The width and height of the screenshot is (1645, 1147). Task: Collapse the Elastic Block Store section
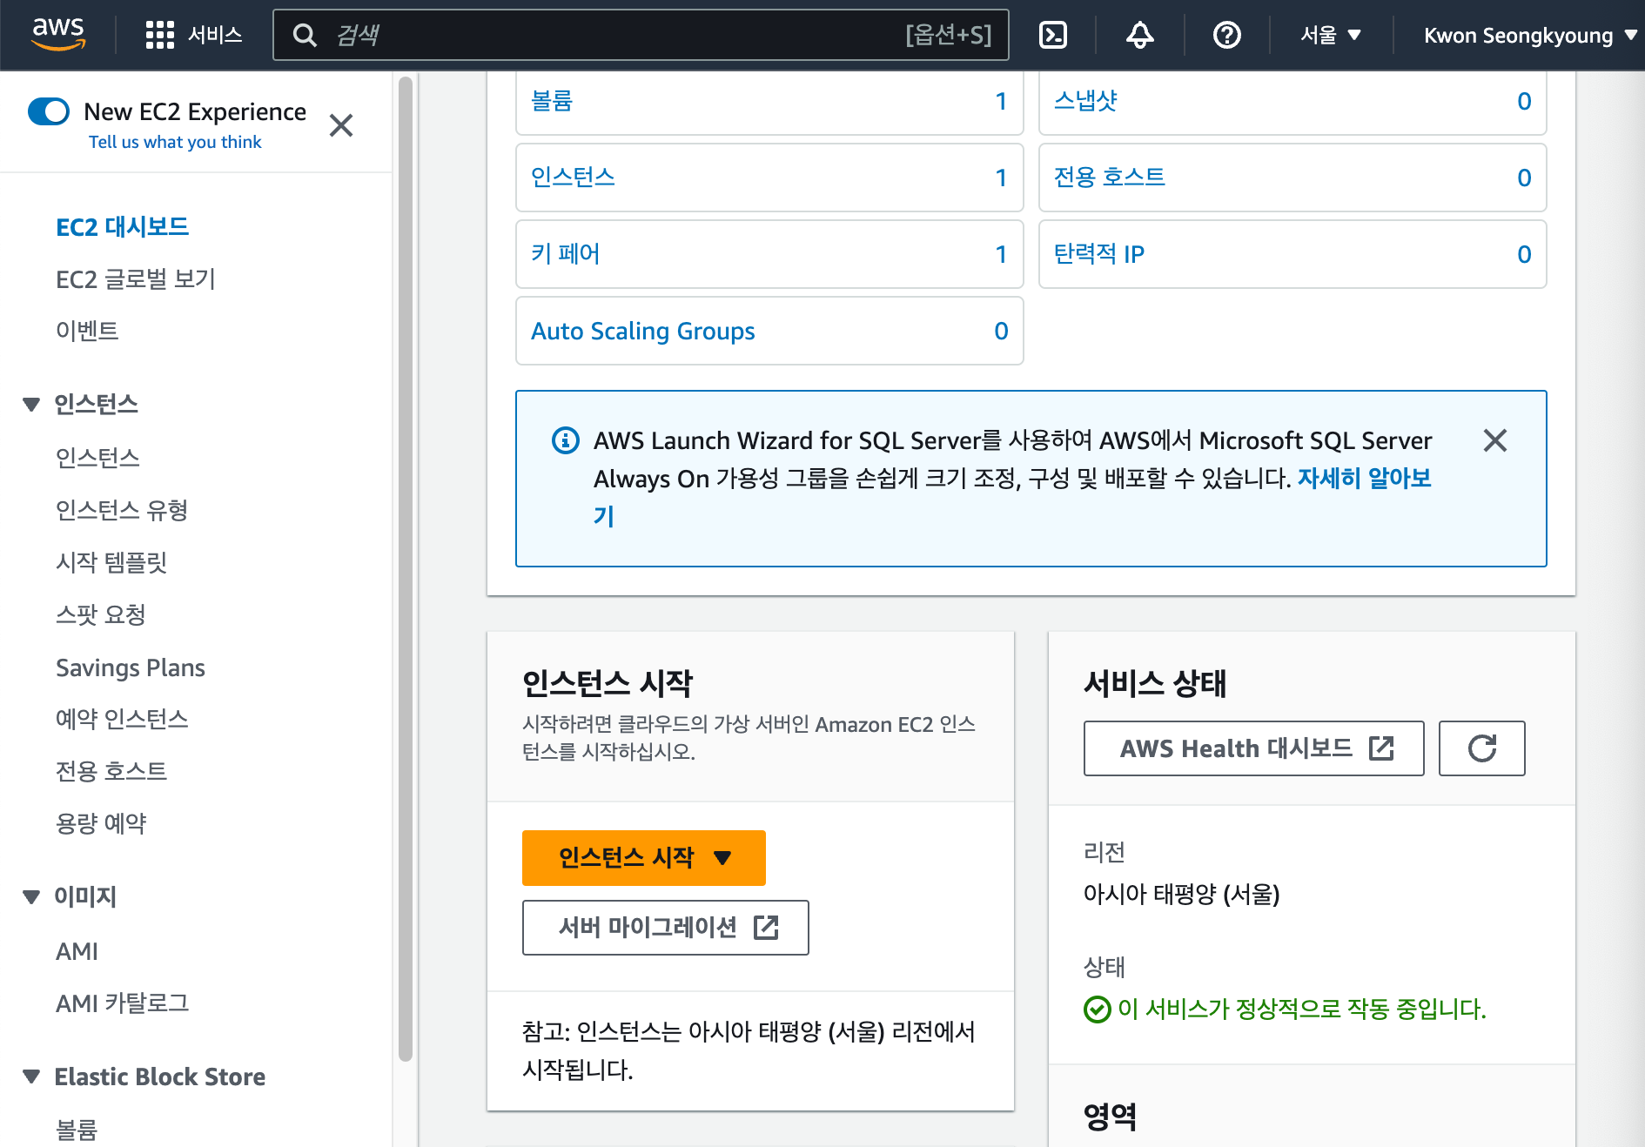click(x=31, y=1077)
